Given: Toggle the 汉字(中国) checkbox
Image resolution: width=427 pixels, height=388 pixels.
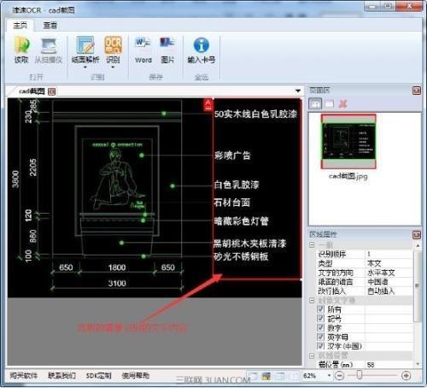Looking at the screenshot, I should click(x=321, y=345).
